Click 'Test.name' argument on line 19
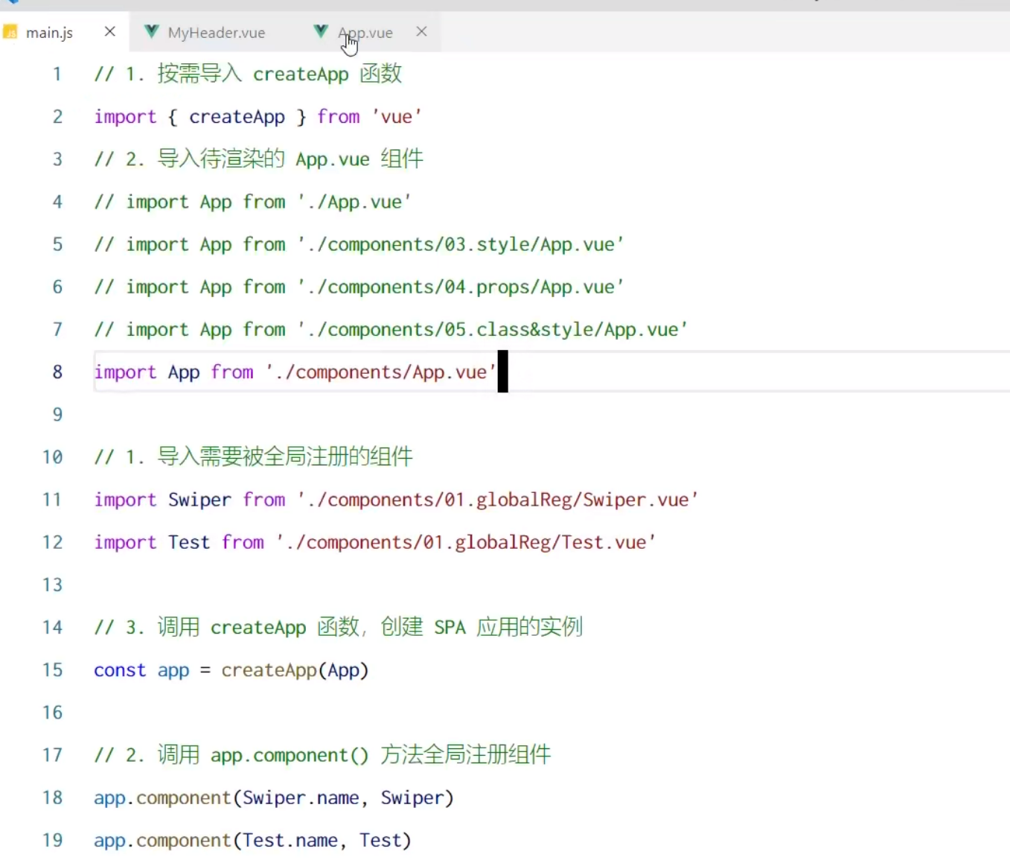 [x=290, y=840]
